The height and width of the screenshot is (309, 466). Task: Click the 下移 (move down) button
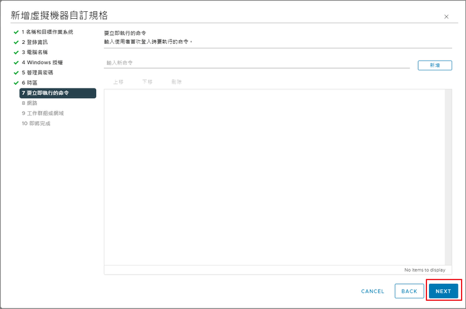(147, 82)
